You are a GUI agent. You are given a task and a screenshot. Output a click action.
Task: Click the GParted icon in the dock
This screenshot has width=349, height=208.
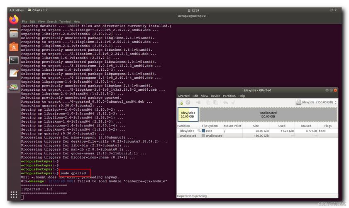14,87
